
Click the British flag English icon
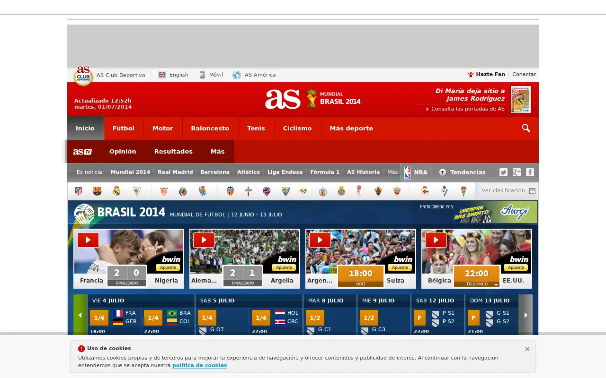pos(162,75)
